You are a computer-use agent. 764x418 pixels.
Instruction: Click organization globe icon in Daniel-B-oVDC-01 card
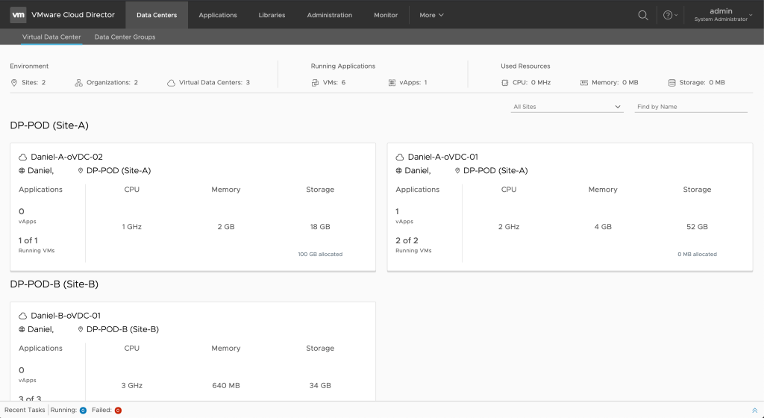22,329
